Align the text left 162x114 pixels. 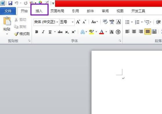tap(127, 32)
